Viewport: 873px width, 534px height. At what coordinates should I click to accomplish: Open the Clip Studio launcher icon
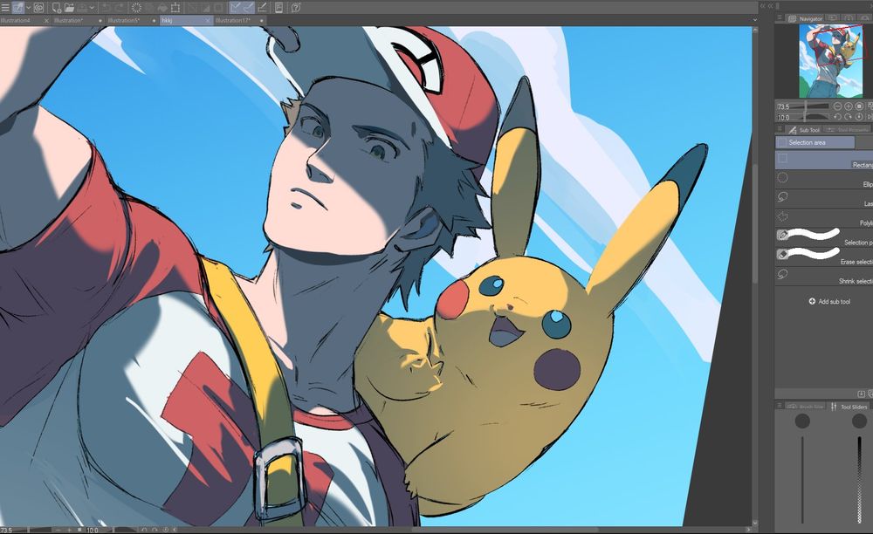(x=38, y=7)
